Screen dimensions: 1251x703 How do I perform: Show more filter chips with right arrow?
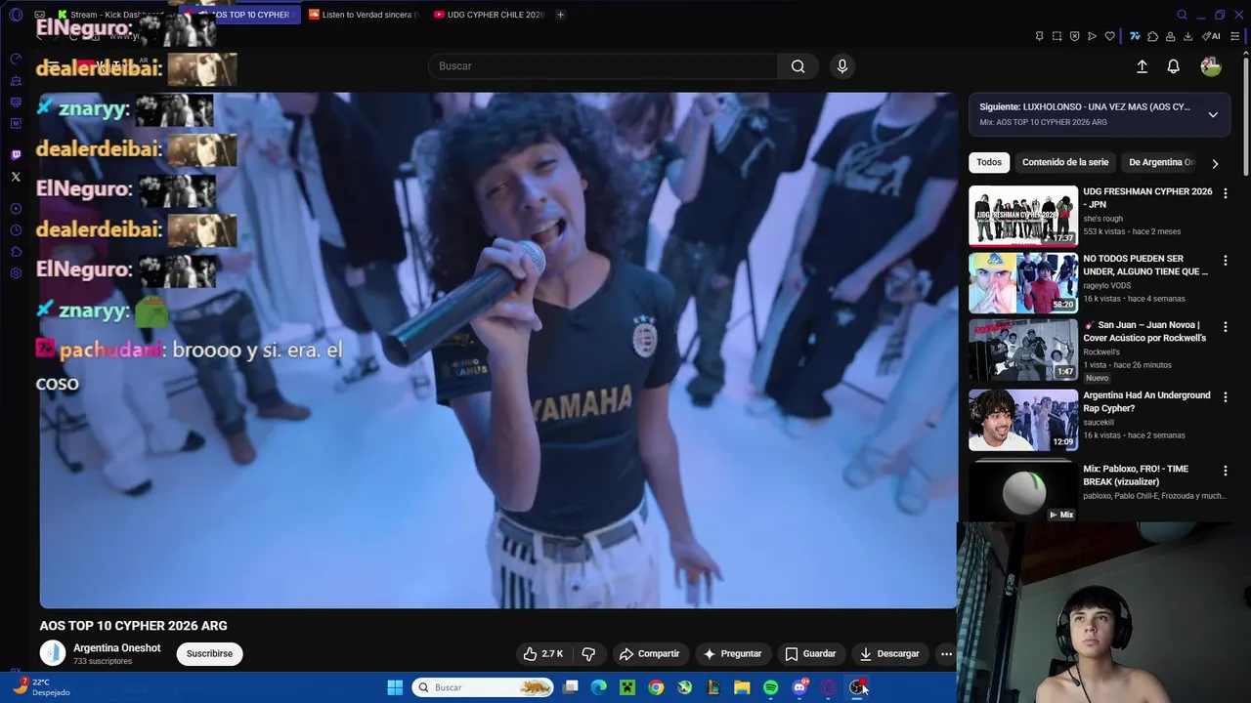(1215, 163)
